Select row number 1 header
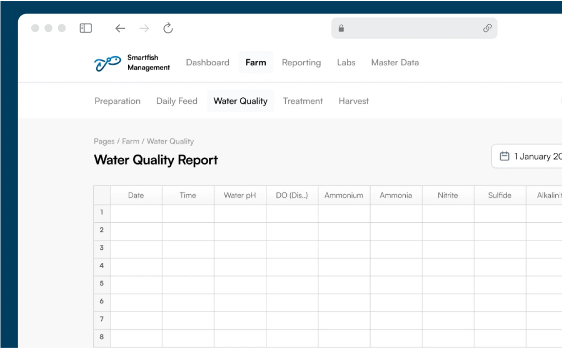 (x=102, y=213)
